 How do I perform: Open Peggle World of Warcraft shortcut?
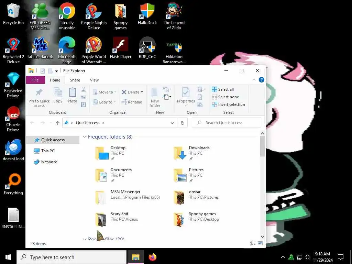[x=94, y=51]
